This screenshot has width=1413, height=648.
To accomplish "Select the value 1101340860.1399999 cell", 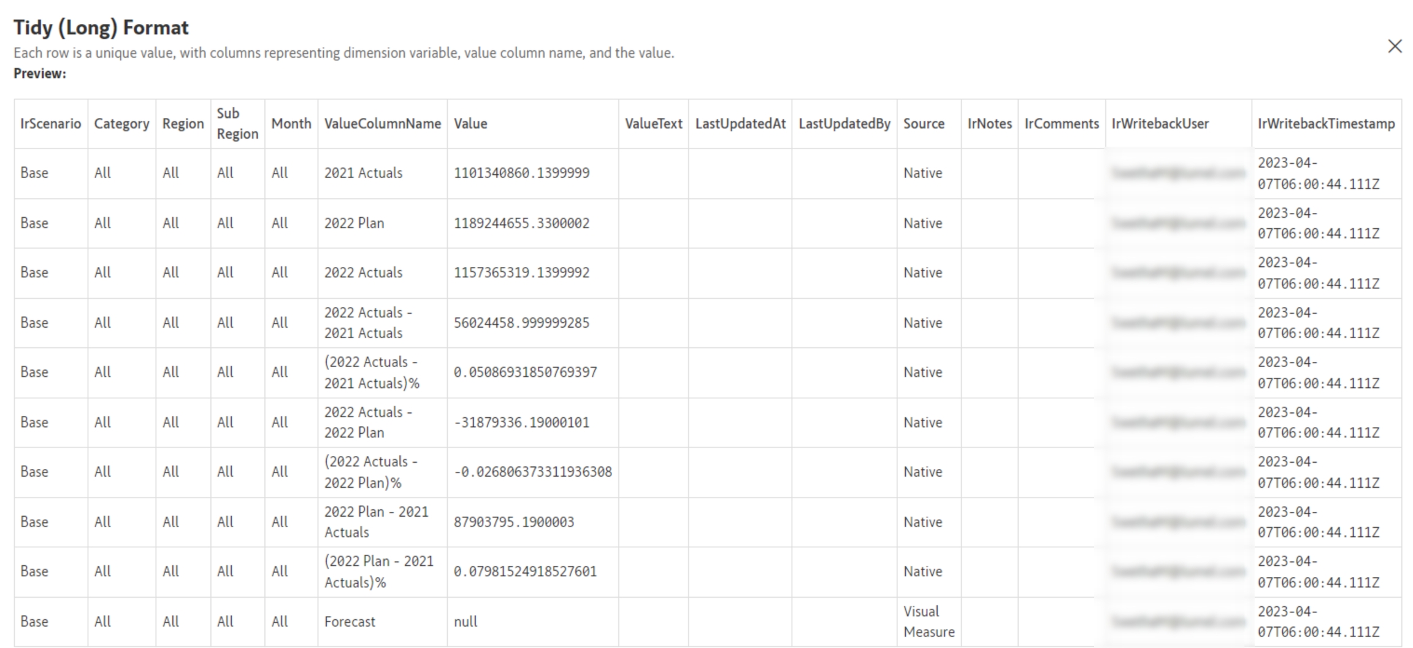I will [x=521, y=174].
